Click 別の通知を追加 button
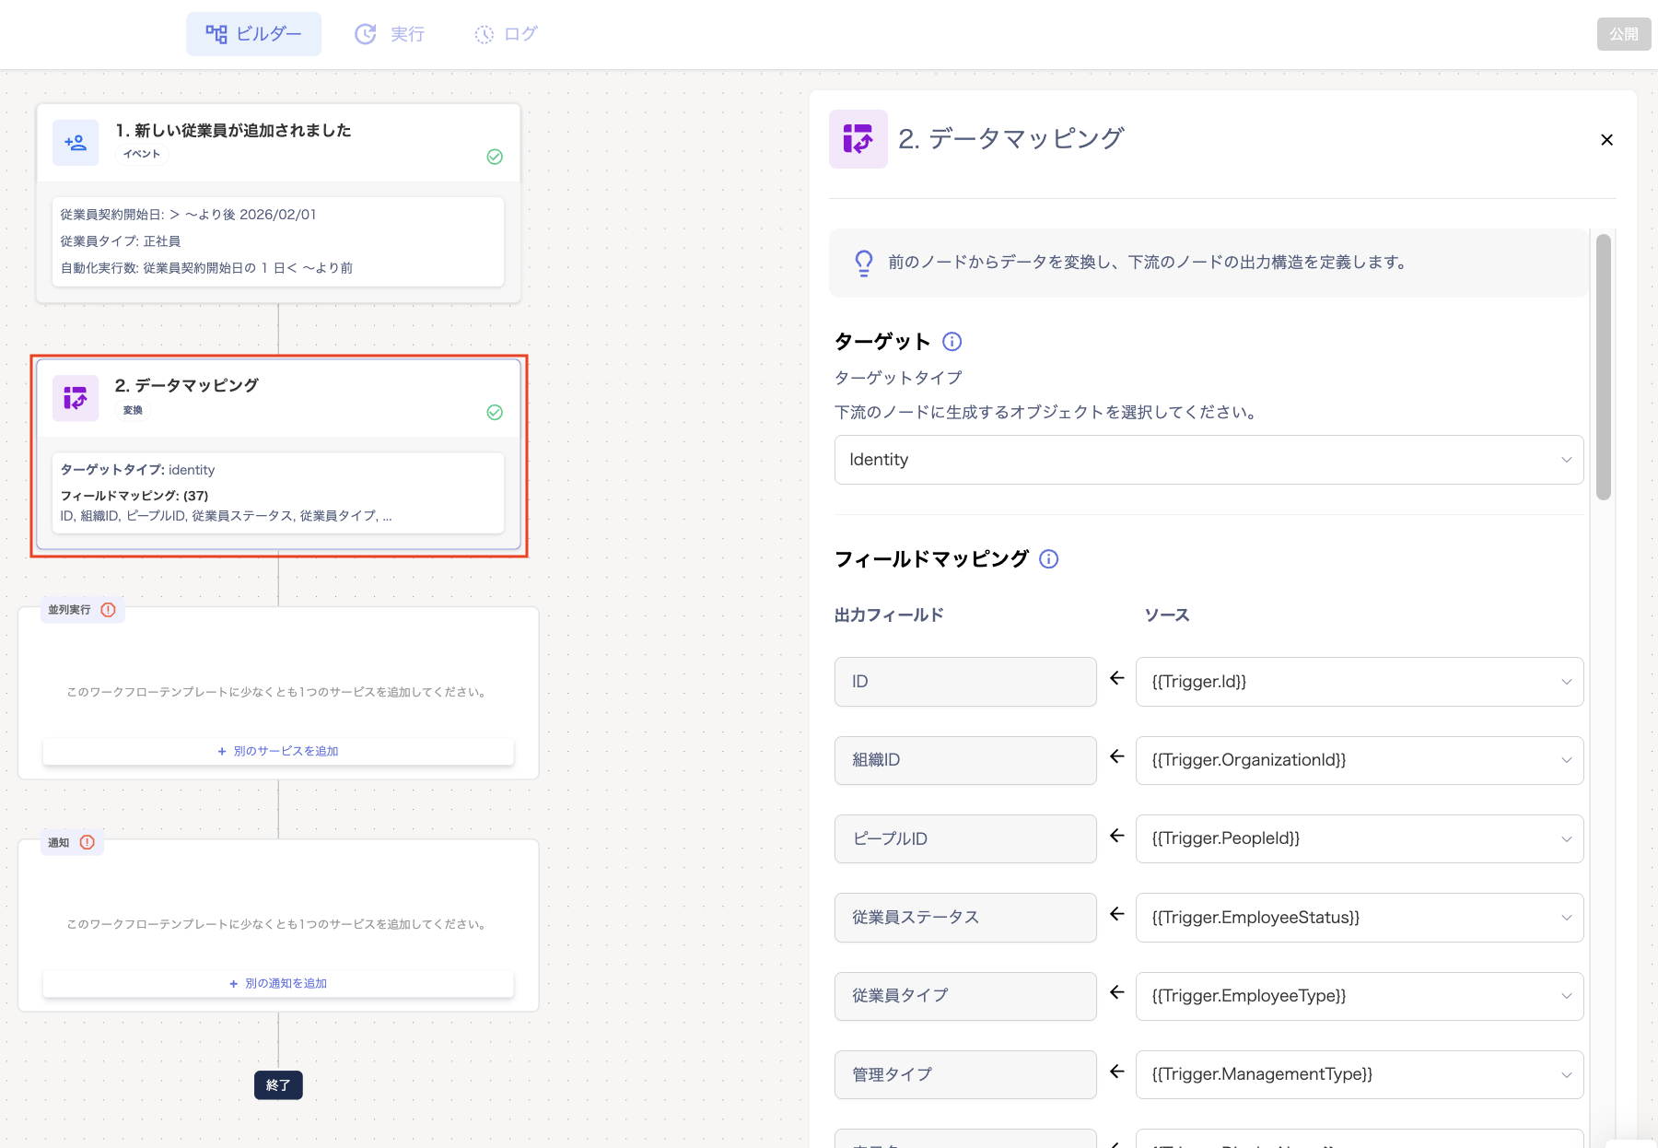Image resolution: width=1658 pixels, height=1148 pixels. click(278, 983)
